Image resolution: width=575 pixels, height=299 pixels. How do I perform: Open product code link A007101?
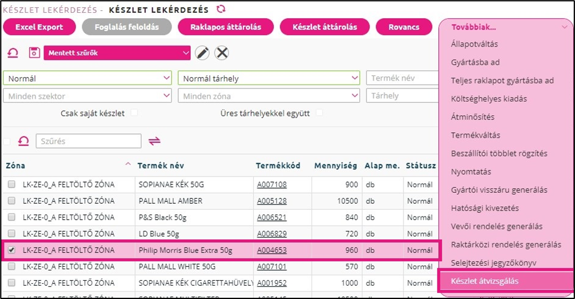(x=271, y=267)
